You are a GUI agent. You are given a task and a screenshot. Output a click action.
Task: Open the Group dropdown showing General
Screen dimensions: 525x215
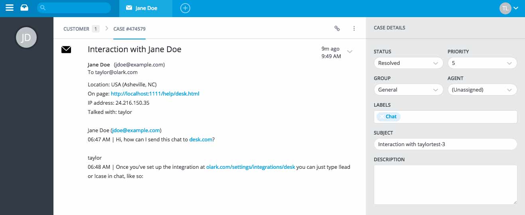408,90
